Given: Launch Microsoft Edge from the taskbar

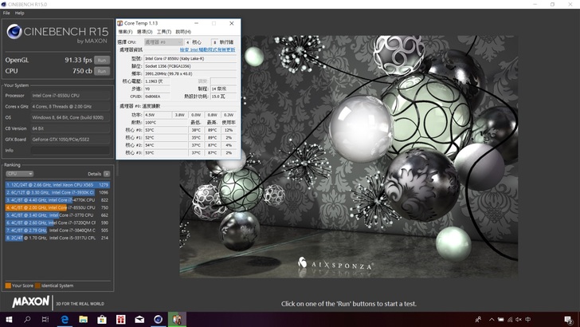Looking at the screenshot, I should [65, 319].
